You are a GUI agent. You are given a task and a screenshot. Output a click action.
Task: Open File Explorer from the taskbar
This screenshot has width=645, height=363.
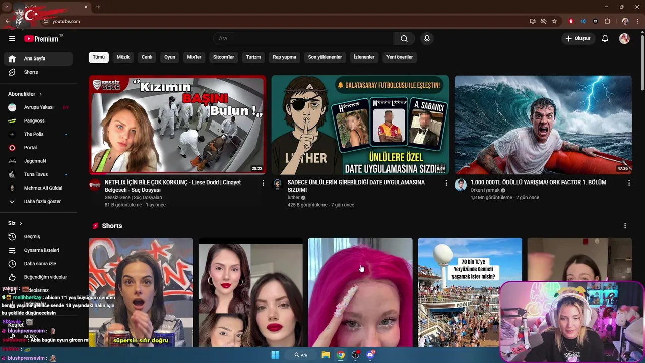326,355
